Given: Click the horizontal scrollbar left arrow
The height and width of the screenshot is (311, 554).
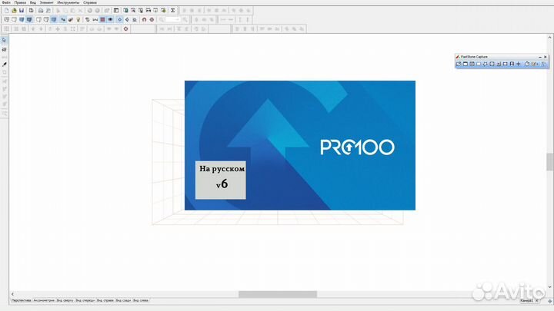Looking at the screenshot, I should [13, 294].
